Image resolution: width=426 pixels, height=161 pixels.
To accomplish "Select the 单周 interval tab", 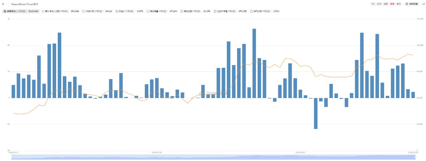I will coord(392,4).
